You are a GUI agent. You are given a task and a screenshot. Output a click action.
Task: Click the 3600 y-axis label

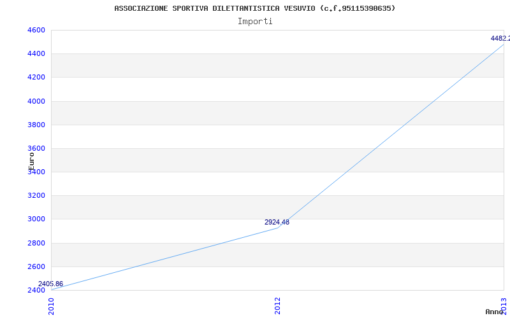[36, 149]
